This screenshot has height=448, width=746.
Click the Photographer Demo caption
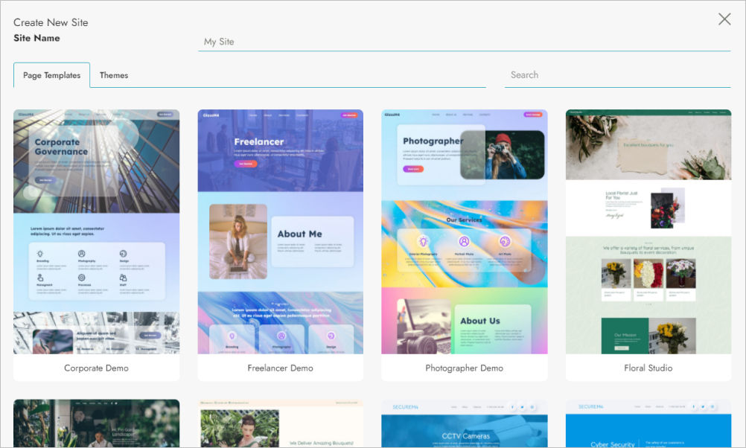tap(464, 368)
